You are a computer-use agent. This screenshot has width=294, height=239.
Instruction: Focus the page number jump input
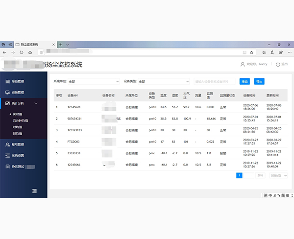pyautogui.click(x=248, y=175)
